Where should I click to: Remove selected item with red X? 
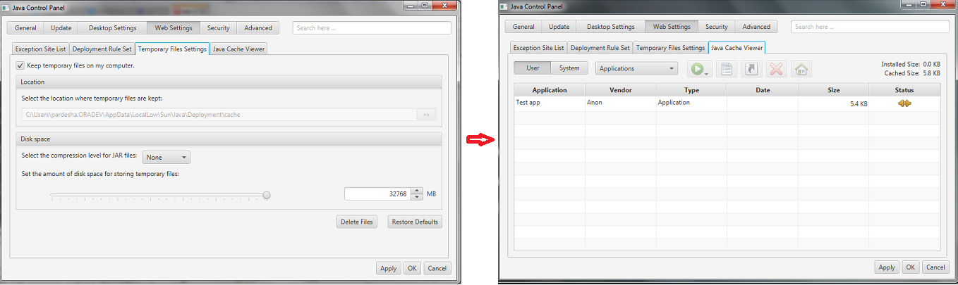pos(776,69)
